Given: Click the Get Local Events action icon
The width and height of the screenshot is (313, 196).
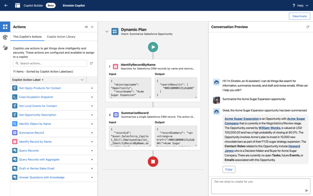Looking at the screenshot, I should 15,106.
